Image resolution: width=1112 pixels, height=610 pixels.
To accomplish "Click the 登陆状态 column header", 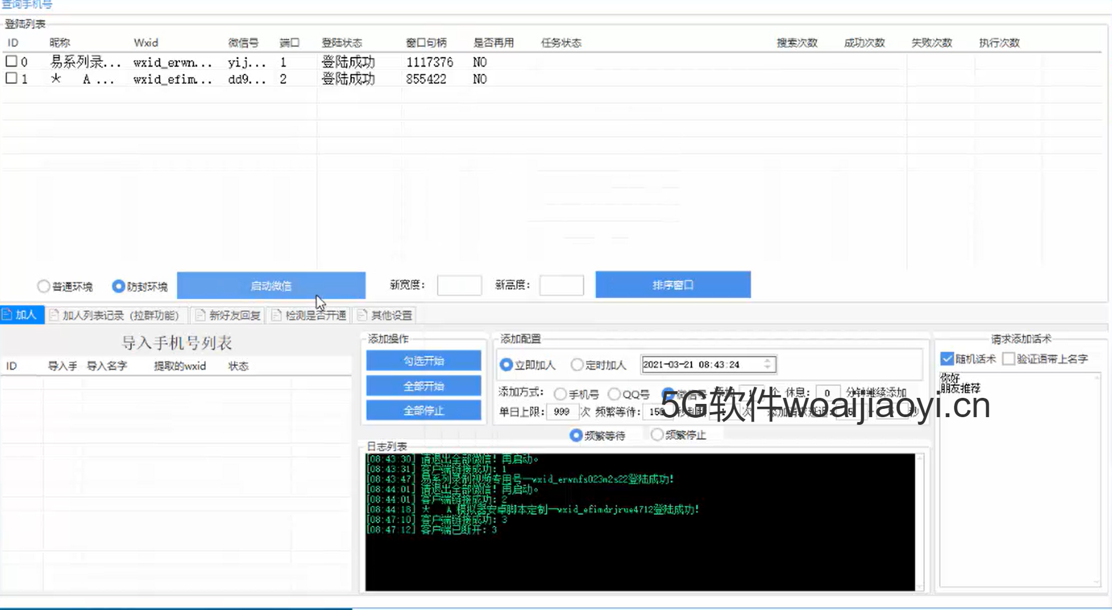I will pos(342,42).
